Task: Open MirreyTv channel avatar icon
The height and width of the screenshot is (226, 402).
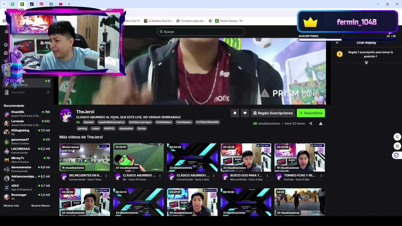Action: (7, 160)
